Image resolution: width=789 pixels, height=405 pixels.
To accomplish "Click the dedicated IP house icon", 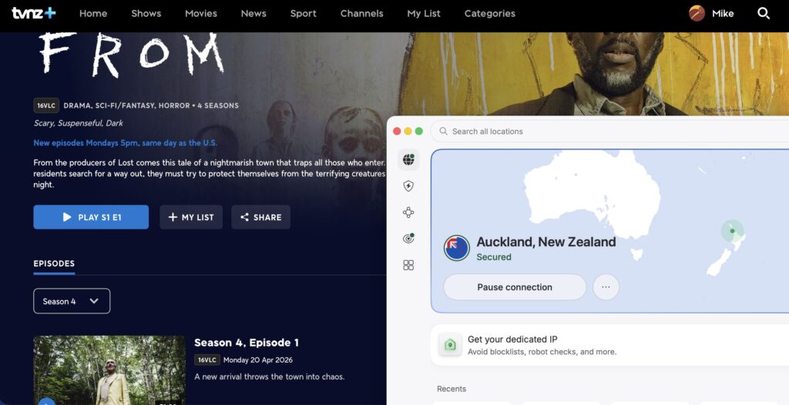I will tap(450, 345).
